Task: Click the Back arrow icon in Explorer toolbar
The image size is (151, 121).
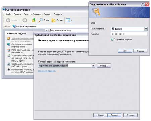Action: (8, 20)
